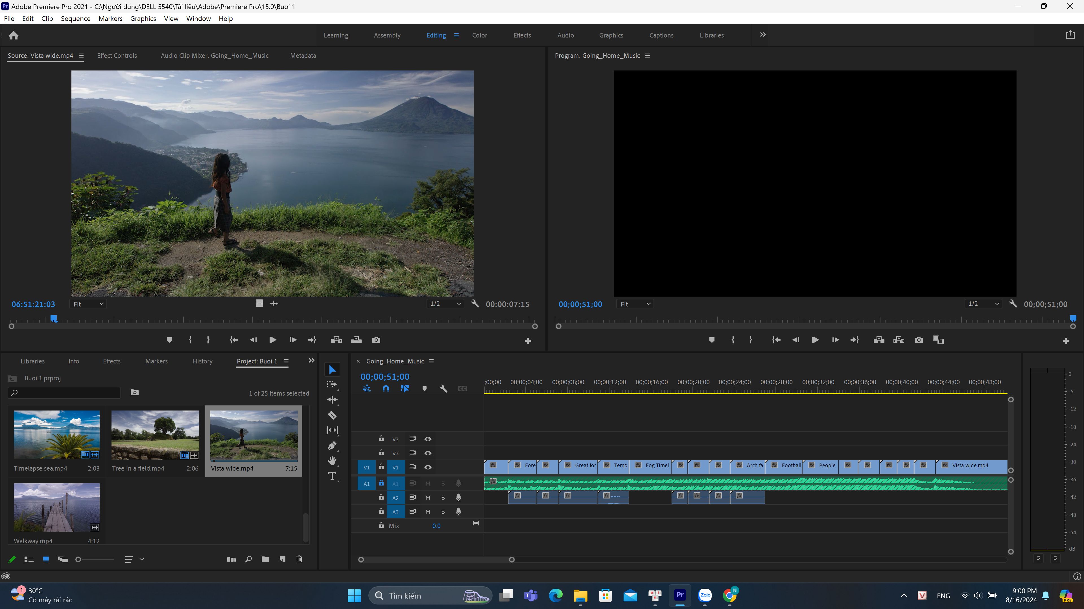This screenshot has height=609, width=1084.
Task: Open the sort icons dropdown in the Project panel
Action: point(134,559)
